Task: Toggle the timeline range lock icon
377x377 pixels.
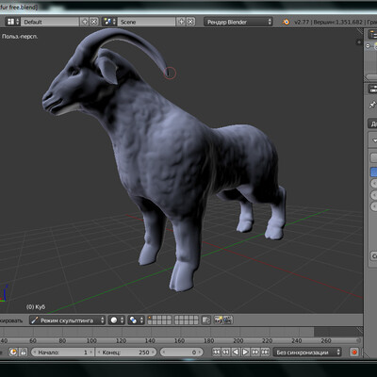Action: [x=24, y=352]
